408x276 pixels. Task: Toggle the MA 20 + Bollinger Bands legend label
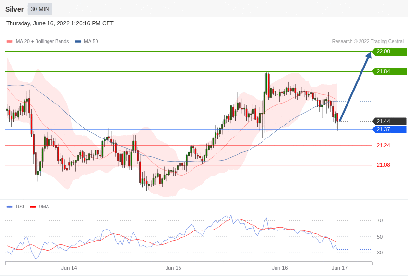(x=42, y=42)
